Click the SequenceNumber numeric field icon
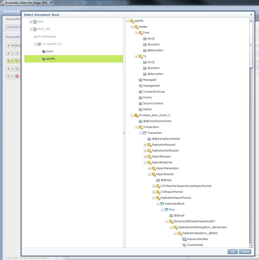259x260 pixels. (184, 239)
